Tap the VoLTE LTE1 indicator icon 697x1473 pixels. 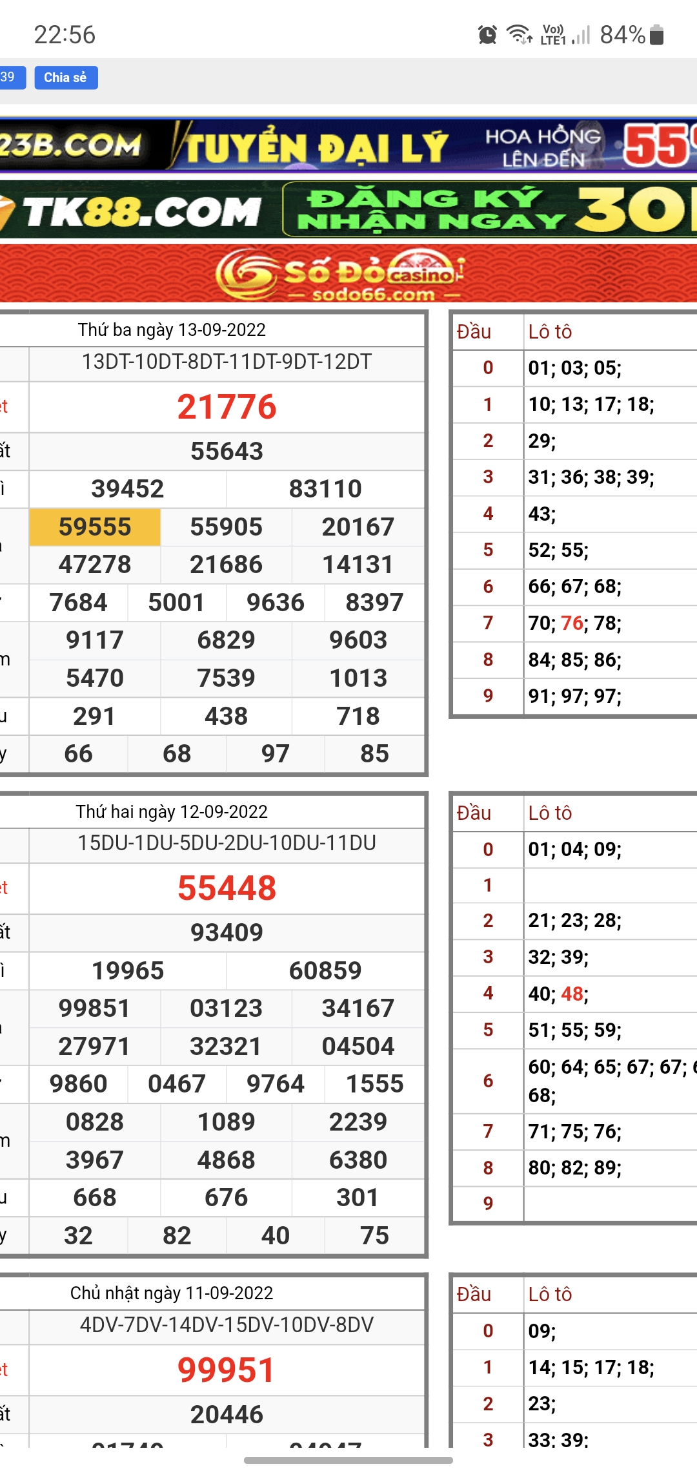(x=553, y=35)
